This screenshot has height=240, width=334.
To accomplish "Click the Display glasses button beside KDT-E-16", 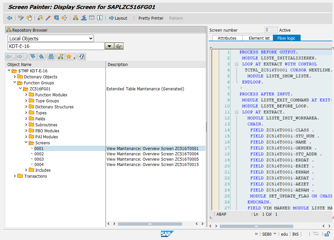I will [x=119, y=46].
